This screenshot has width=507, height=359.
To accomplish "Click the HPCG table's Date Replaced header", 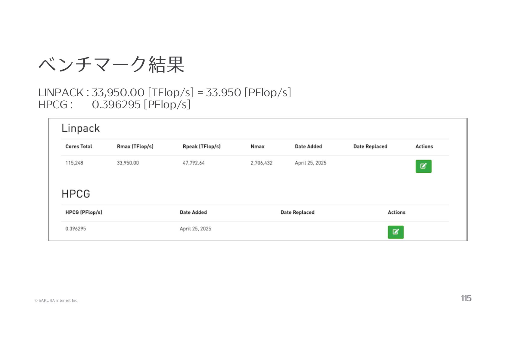I will 297,212.
